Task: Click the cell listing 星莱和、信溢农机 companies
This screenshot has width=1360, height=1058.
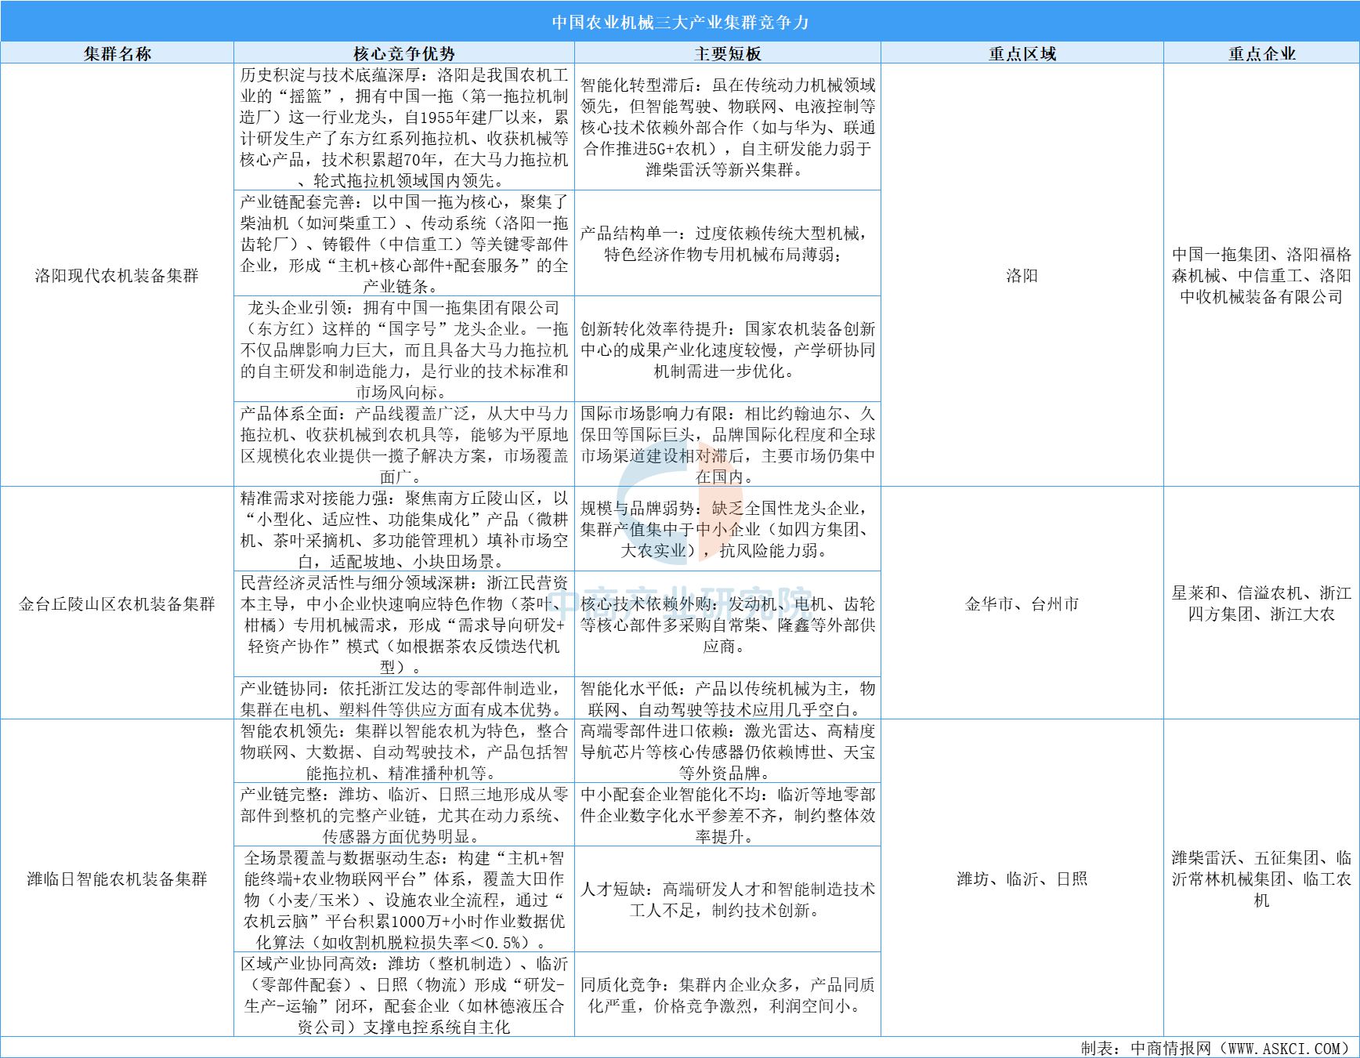Action: click(x=1261, y=603)
